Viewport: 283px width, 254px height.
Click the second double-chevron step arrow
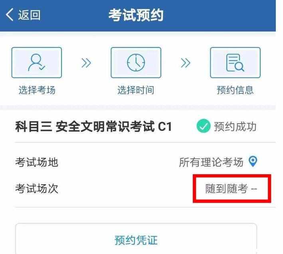pyautogui.click(x=186, y=63)
